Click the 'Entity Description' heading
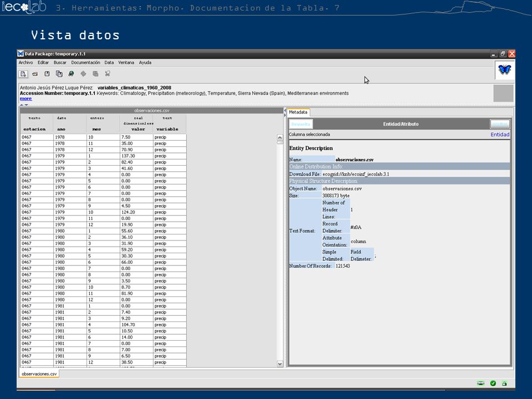 pos(311,149)
